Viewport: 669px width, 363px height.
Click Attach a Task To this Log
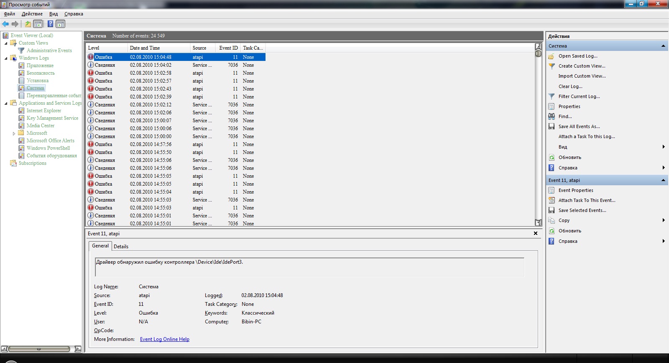[x=587, y=136]
